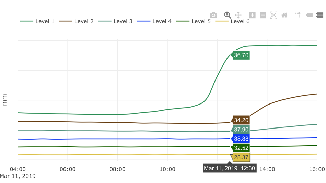Screen dimensions: 326x183
Task: Click the 38.88 blue hover label
Action: [241, 139]
